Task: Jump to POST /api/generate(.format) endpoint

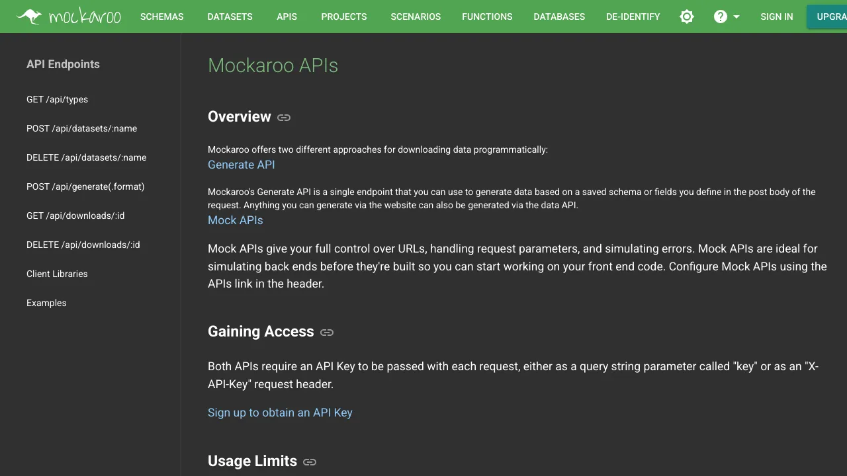Action: tap(85, 186)
